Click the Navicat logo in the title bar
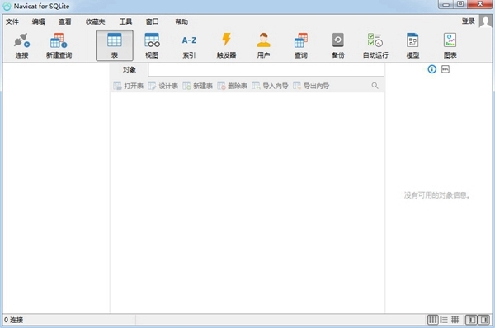This screenshot has height=328, width=495. click(x=7, y=7)
